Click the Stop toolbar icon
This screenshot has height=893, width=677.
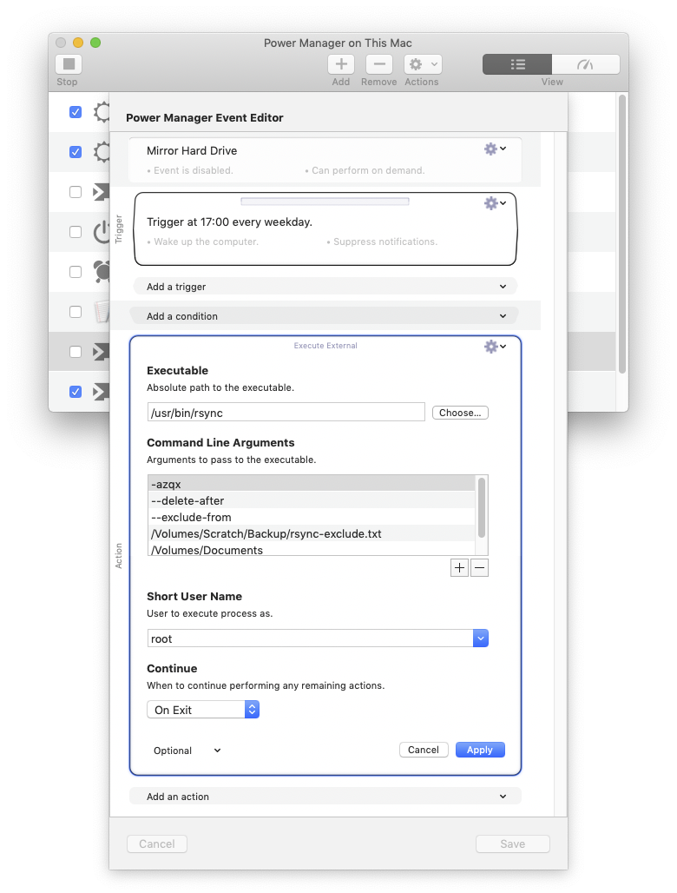click(69, 63)
